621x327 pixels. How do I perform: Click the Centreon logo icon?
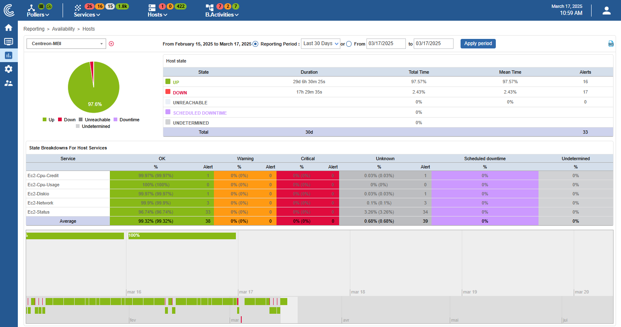(9, 10)
